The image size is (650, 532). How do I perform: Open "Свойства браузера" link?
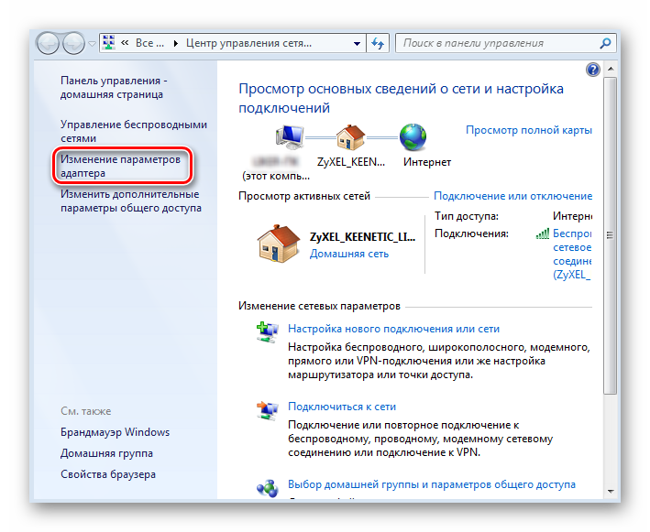click(x=108, y=474)
